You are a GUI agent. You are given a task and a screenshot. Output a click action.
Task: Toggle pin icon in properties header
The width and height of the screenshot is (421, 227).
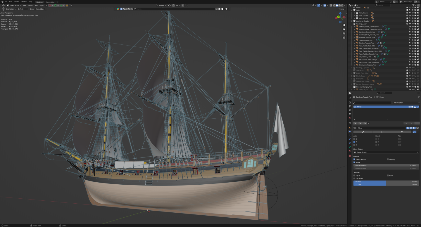click(x=418, y=97)
